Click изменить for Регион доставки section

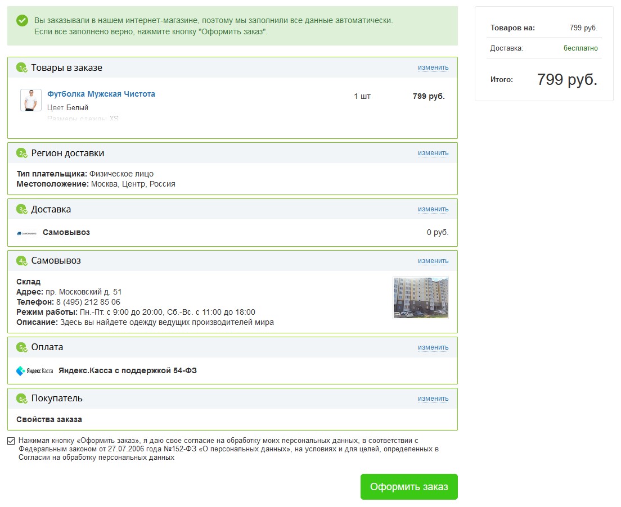point(433,153)
